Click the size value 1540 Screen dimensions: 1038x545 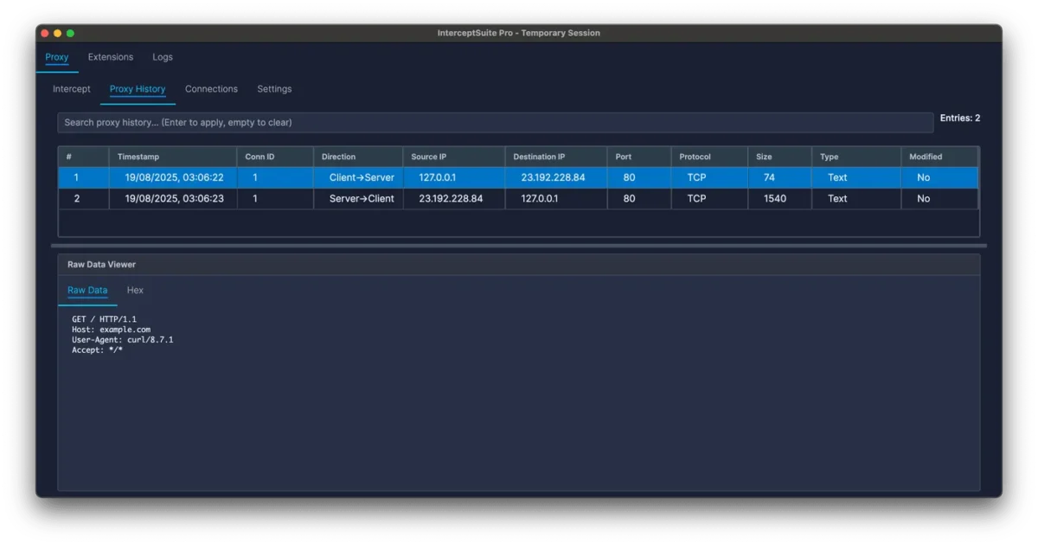pos(775,198)
